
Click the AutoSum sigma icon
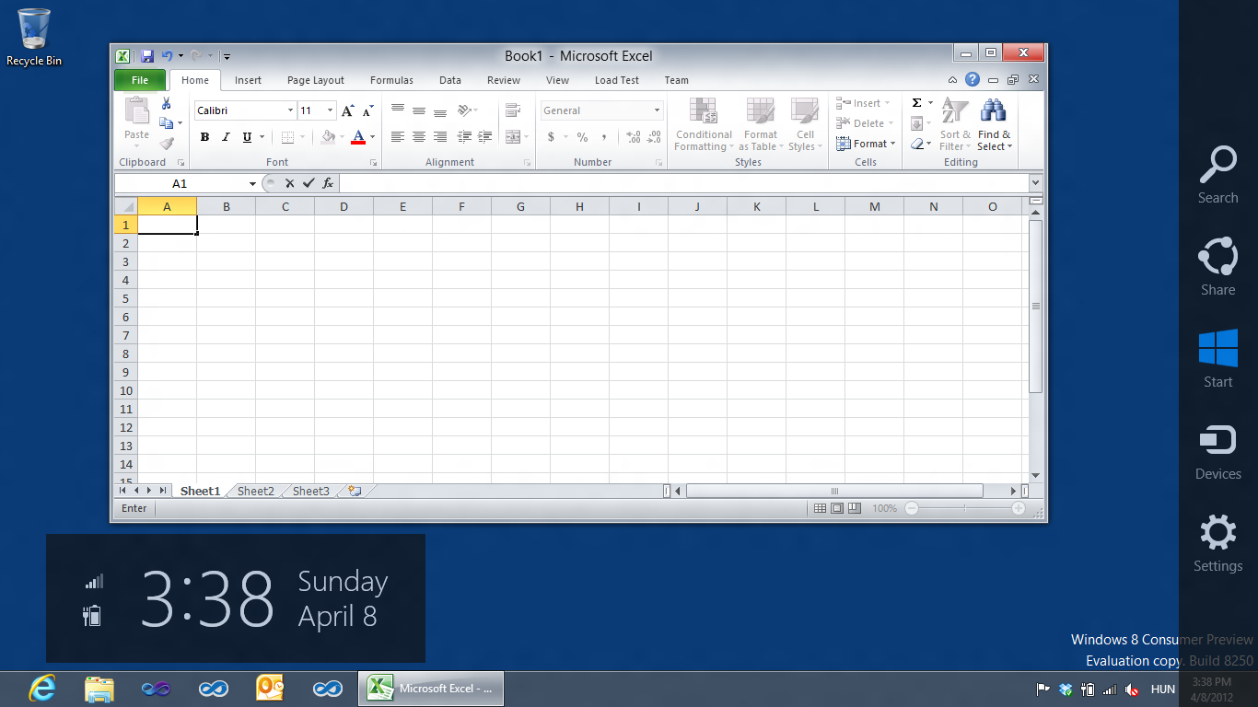[x=917, y=103]
